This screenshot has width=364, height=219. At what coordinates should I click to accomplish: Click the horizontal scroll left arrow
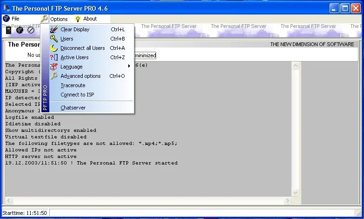[x=9, y=201]
